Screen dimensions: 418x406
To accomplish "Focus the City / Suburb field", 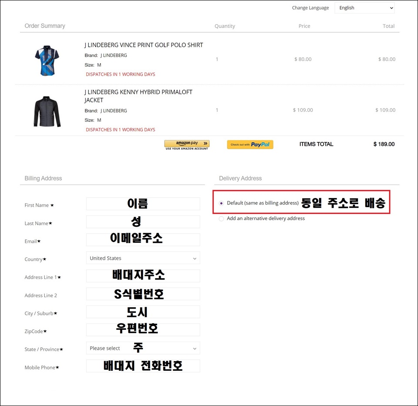I will [143, 312].
